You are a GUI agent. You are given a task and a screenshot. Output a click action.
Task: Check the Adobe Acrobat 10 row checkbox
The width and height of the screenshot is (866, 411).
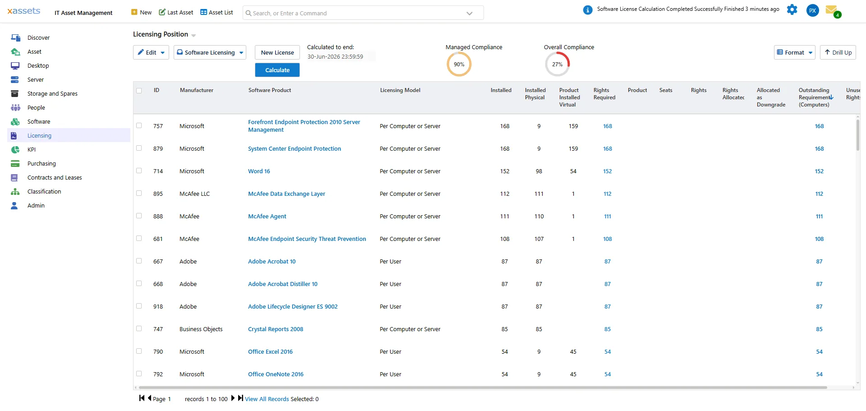(139, 261)
